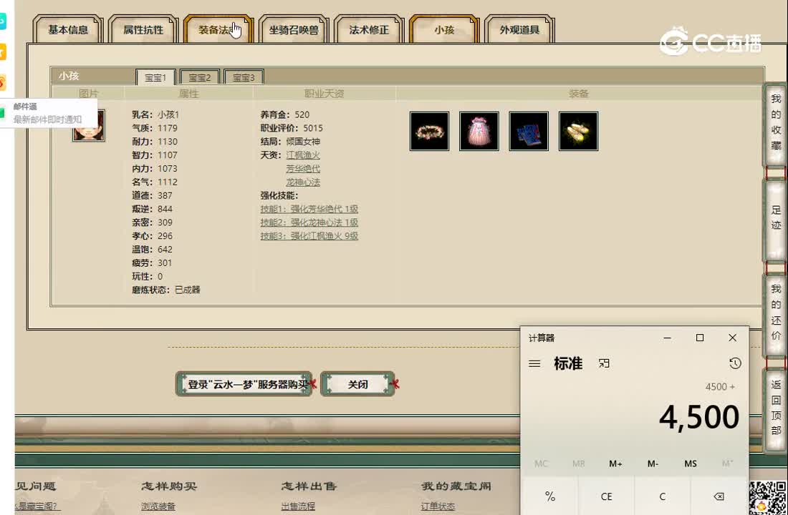This screenshot has width=788, height=515.
Task: Select the 小孩 tab
Action: click(444, 29)
